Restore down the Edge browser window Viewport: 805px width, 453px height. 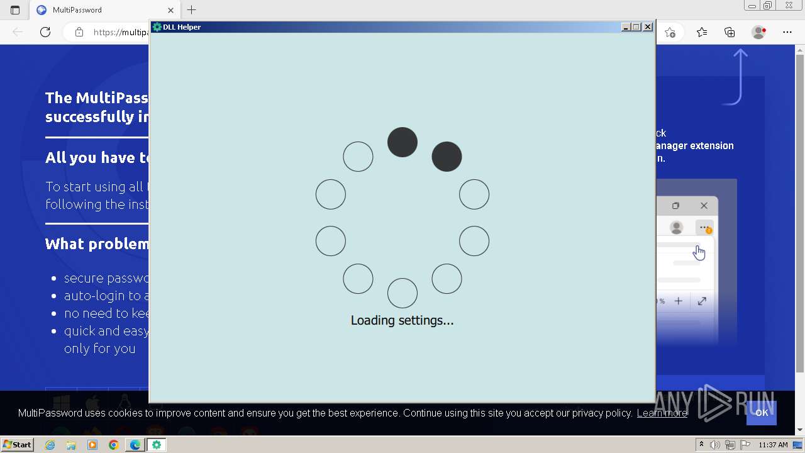767,6
